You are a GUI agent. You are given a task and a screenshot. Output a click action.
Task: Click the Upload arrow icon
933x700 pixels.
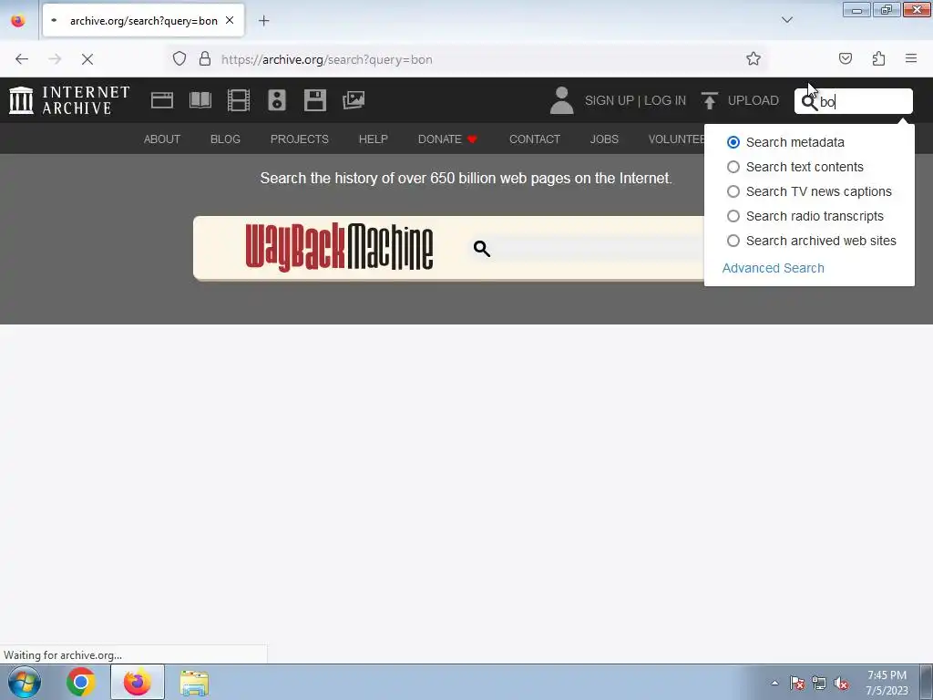pos(709,100)
